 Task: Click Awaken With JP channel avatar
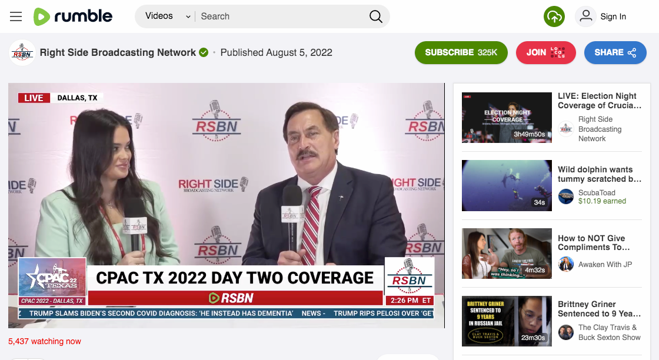(x=565, y=264)
